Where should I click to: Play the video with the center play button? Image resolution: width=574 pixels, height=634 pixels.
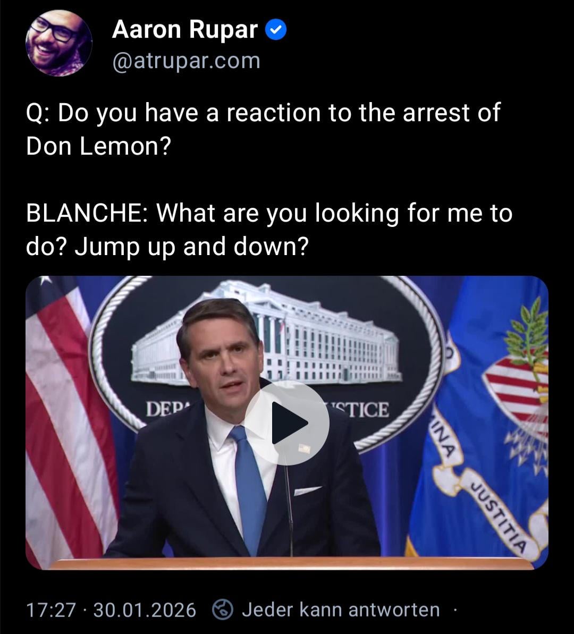(286, 422)
